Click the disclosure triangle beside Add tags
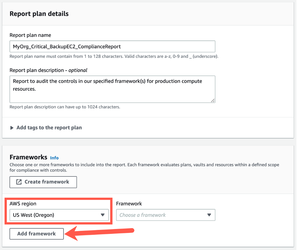This screenshot has height=250, width=297. pyautogui.click(x=12, y=127)
